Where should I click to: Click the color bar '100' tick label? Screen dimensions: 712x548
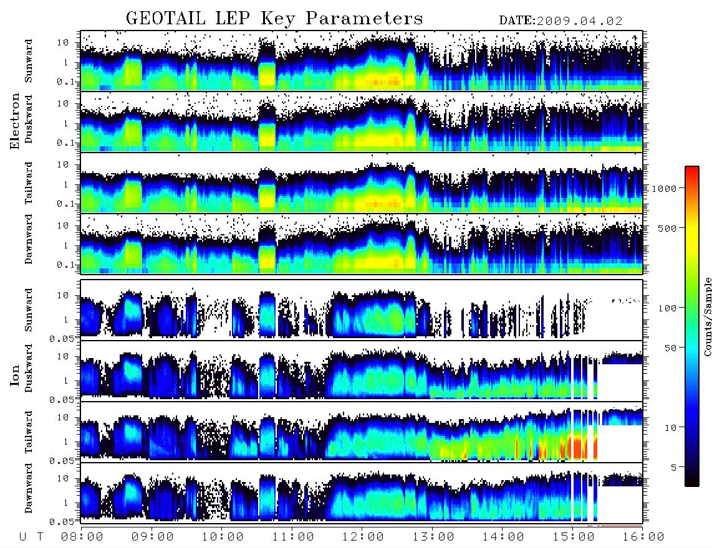tap(667, 308)
